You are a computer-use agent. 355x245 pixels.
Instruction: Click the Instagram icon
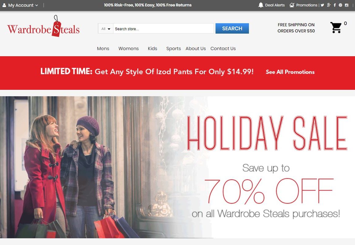coord(346,5)
